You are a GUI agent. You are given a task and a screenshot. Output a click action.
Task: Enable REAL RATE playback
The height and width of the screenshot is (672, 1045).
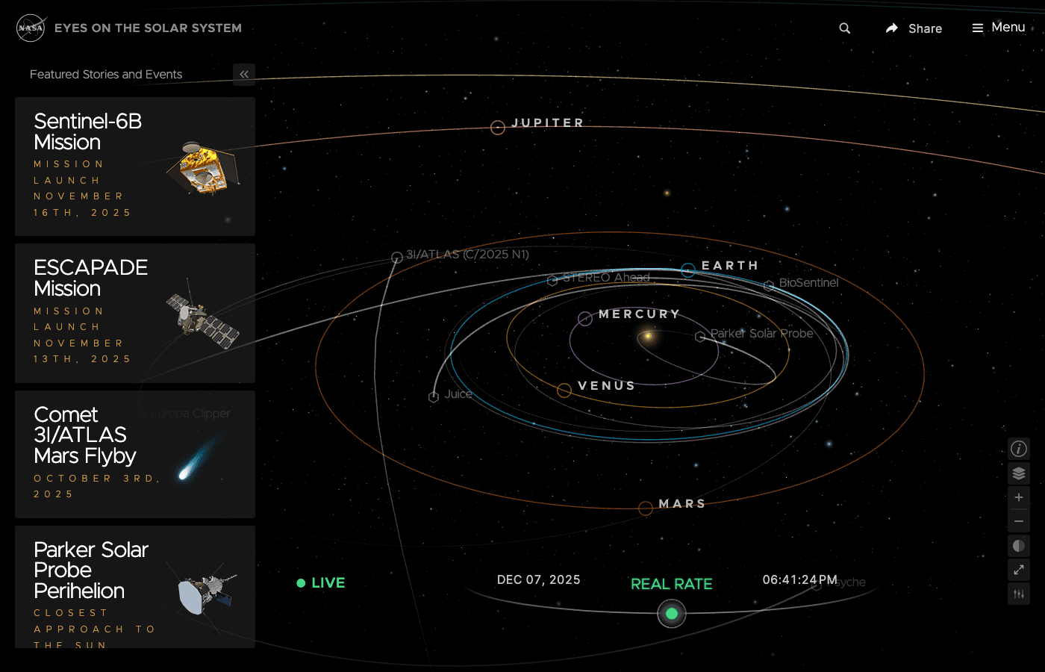coord(671,583)
